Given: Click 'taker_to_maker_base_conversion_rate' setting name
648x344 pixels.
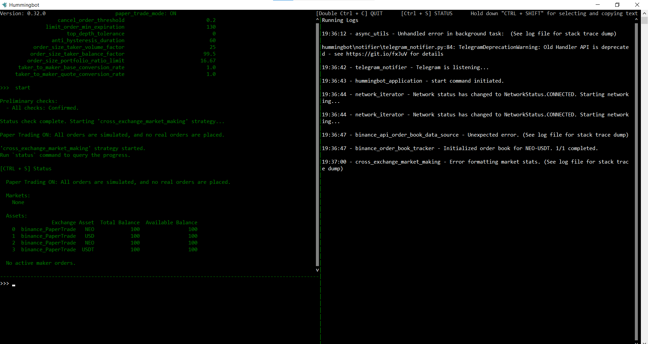Looking at the screenshot, I should [x=71, y=67].
